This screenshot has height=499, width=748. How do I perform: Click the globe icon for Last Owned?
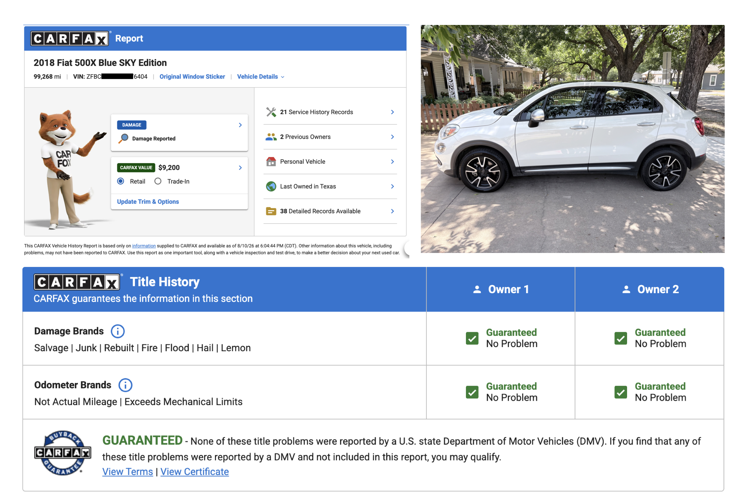(271, 187)
